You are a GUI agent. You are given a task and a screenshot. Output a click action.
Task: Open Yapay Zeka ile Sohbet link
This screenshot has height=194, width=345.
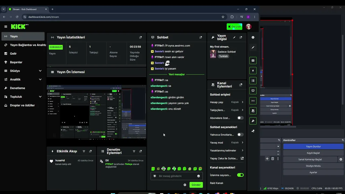pos(227,158)
